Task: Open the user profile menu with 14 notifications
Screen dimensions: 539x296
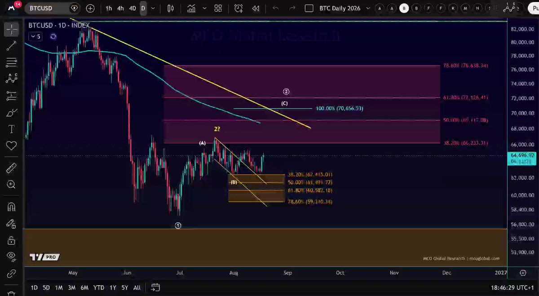Action: [x=11, y=8]
